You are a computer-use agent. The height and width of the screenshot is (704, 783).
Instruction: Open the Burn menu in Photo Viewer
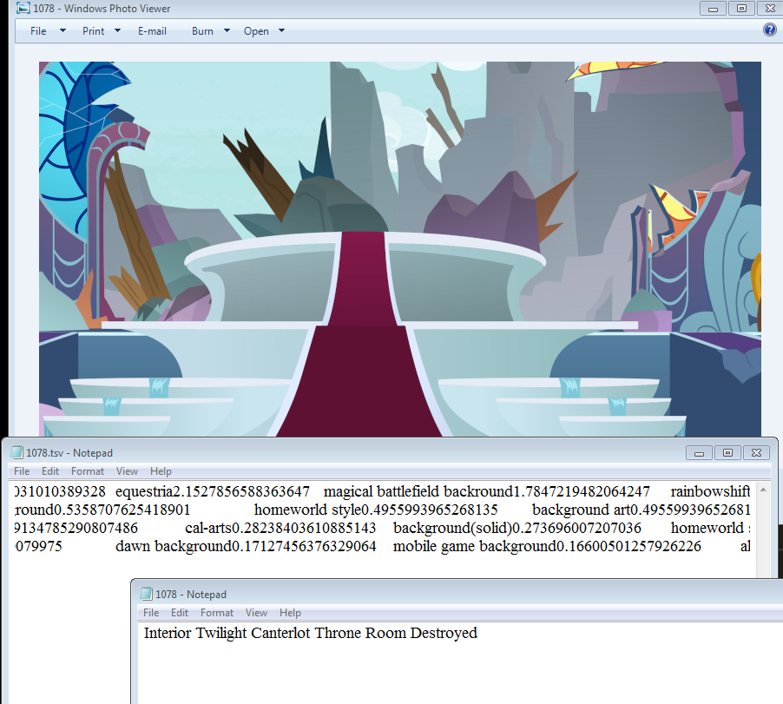pos(202,31)
